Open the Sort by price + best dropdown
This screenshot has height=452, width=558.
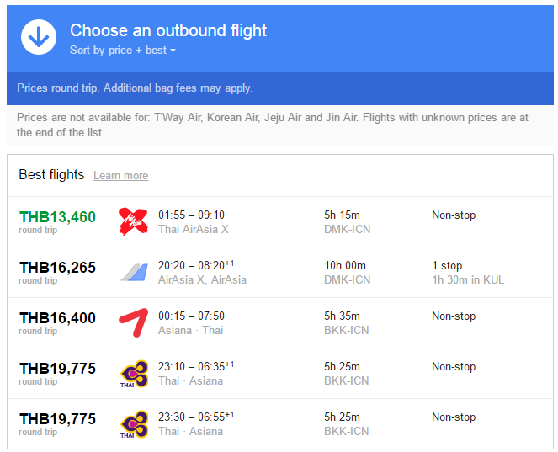tap(123, 51)
